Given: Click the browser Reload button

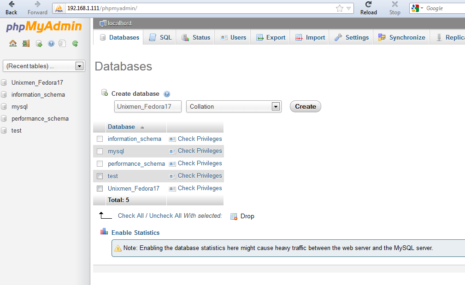Looking at the screenshot, I should click(369, 8).
